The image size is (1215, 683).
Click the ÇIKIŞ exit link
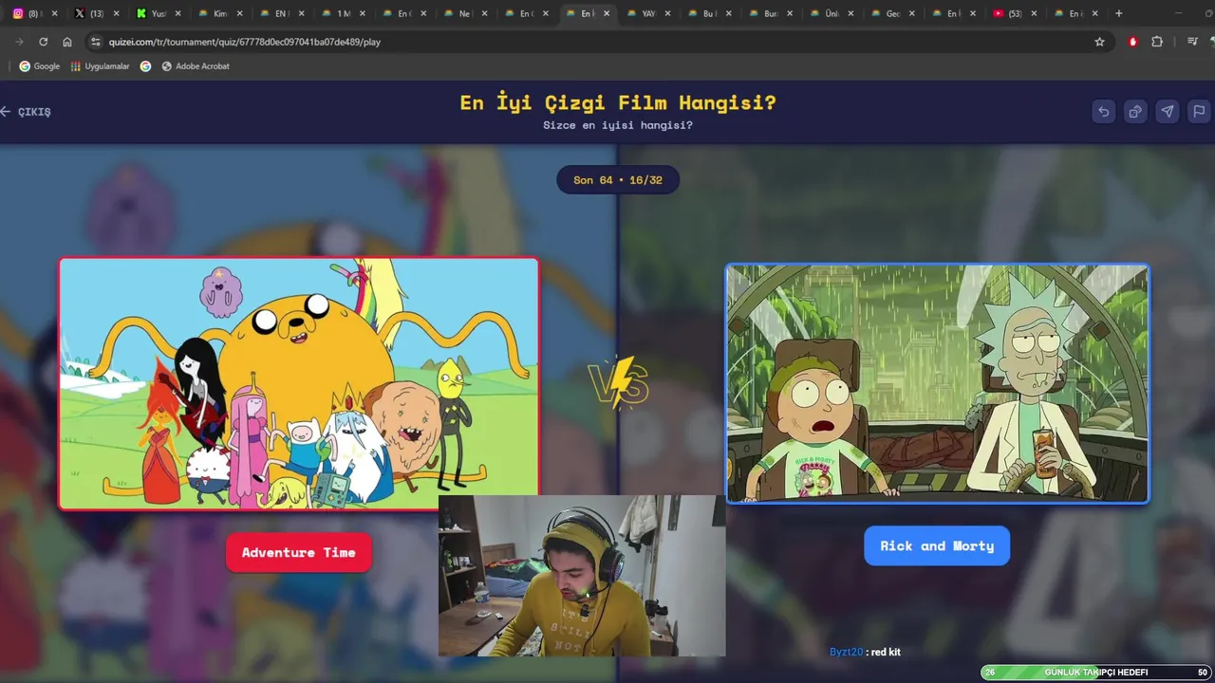pyautogui.click(x=26, y=112)
